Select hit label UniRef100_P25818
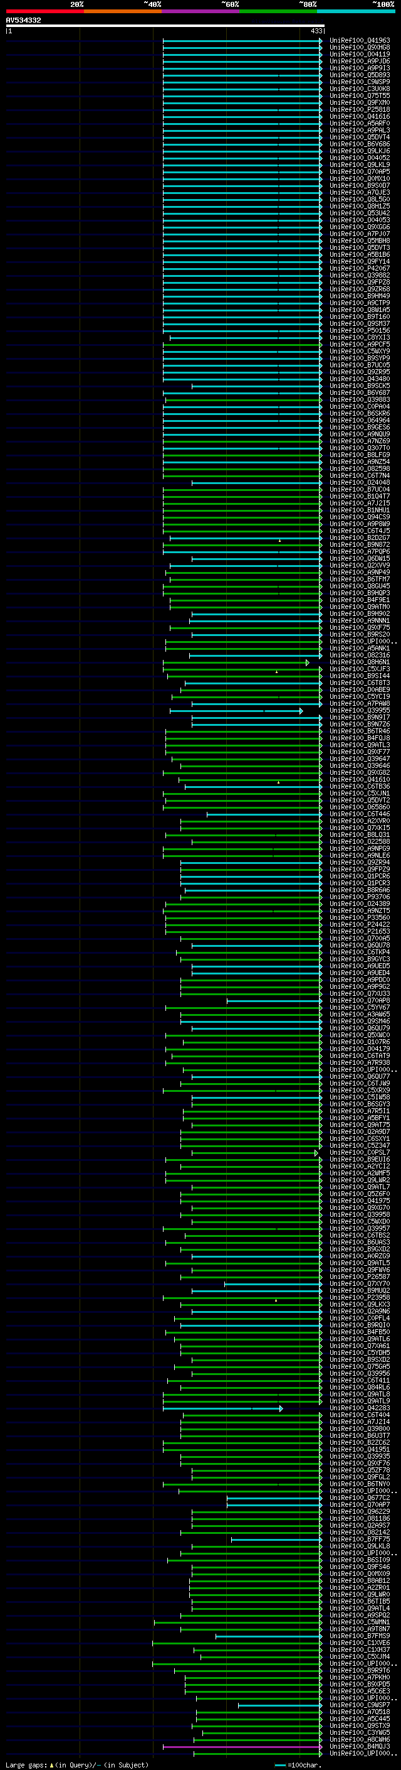Viewport: 401px width, 1770px height. pyautogui.click(x=360, y=109)
